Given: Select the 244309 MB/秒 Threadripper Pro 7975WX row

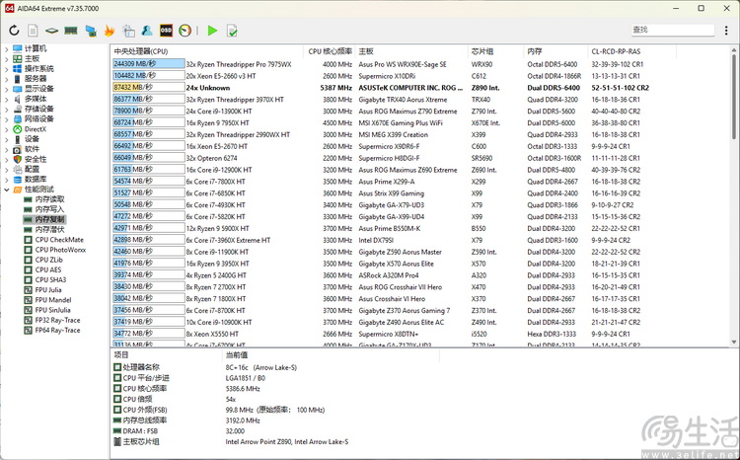Looking at the screenshot, I should coord(381,64).
